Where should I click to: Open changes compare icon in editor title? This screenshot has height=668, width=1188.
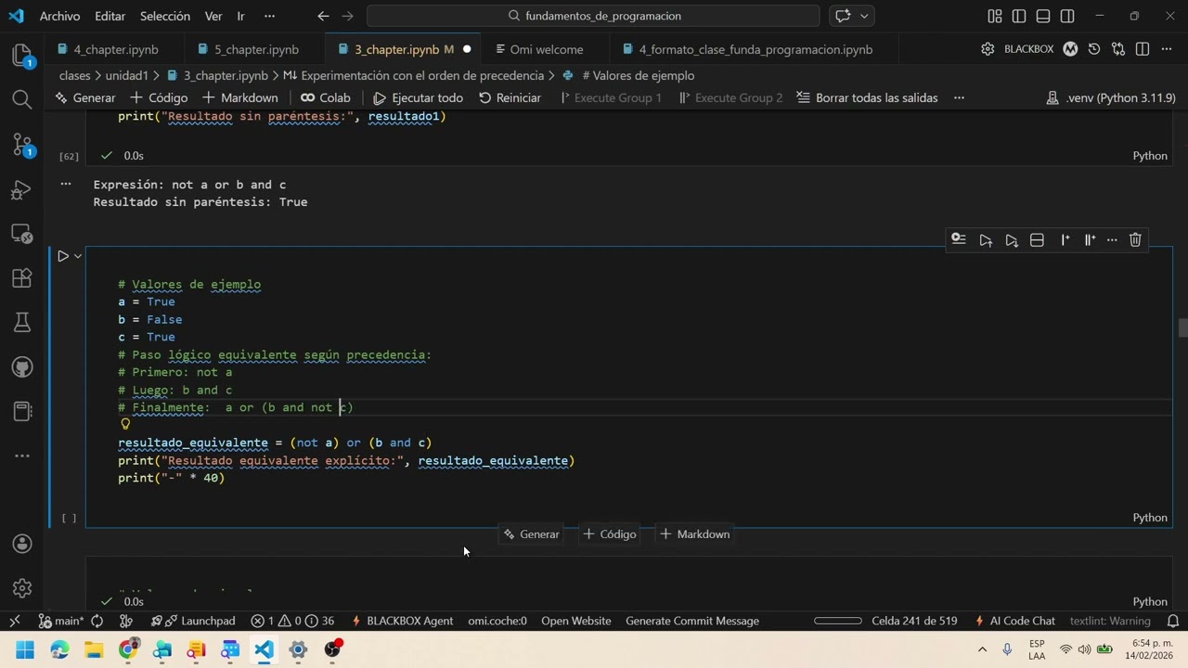point(1118,49)
